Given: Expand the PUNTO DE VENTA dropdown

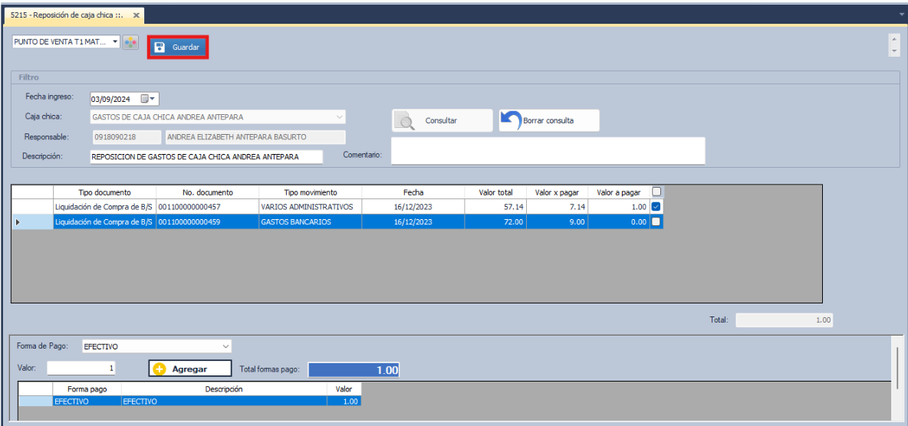Looking at the screenshot, I should pyautogui.click(x=115, y=42).
